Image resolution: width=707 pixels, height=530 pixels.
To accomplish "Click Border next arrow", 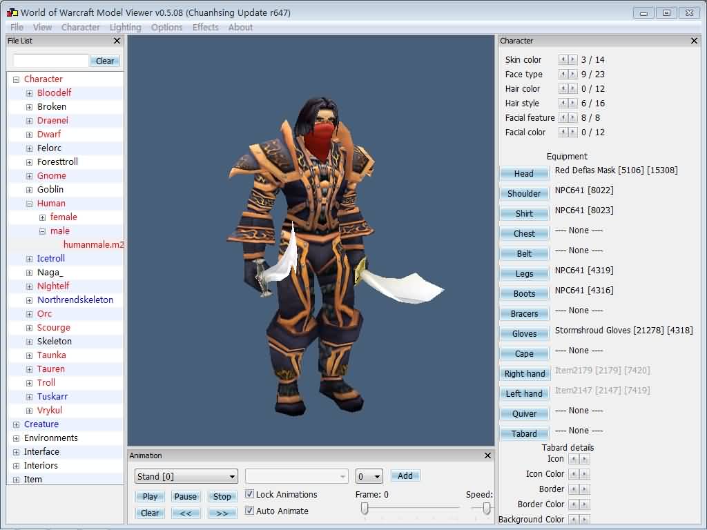I will [x=584, y=489].
